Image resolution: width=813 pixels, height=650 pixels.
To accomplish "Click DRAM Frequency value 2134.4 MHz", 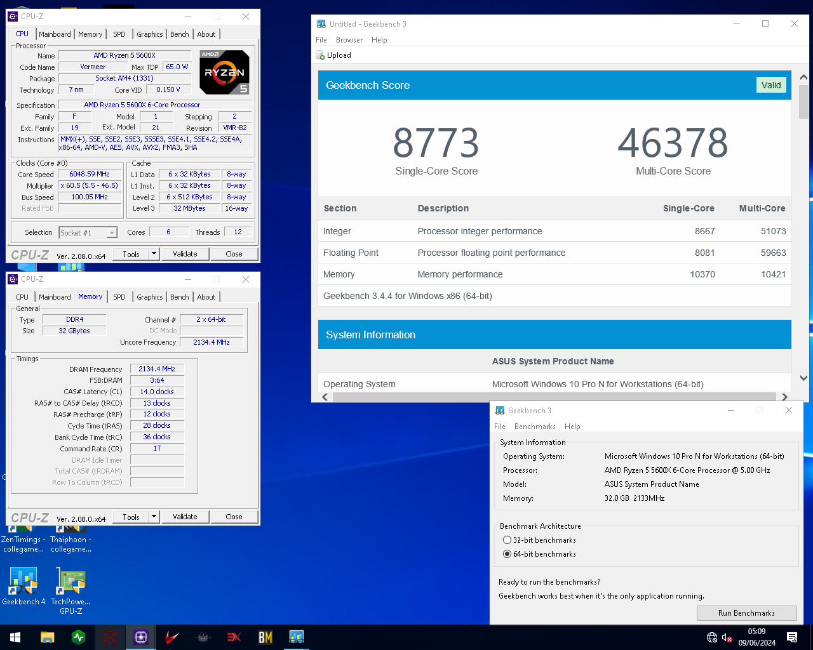I will (x=157, y=369).
